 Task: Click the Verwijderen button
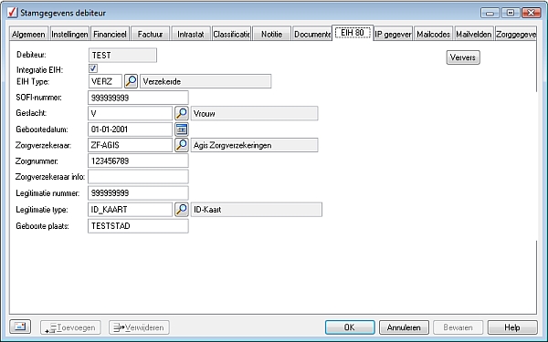coord(139,327)
